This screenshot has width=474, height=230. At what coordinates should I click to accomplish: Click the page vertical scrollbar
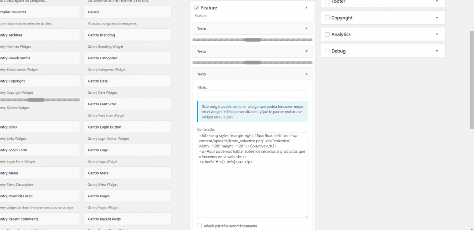[x=472, y=80]
